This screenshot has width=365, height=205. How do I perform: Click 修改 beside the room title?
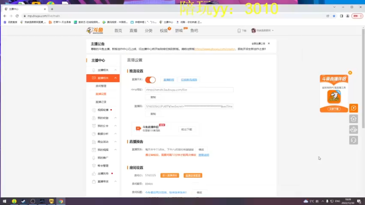click(x=199, y=192)
